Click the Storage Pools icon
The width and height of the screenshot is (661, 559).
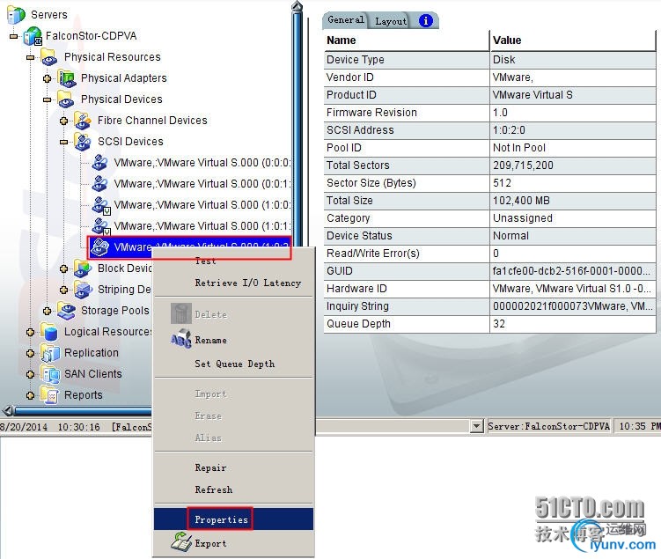66,311
